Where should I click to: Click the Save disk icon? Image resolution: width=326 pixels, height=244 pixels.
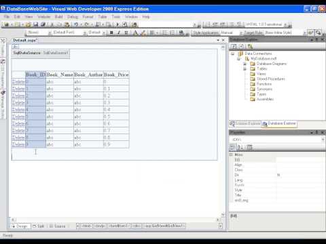(35, 24)
